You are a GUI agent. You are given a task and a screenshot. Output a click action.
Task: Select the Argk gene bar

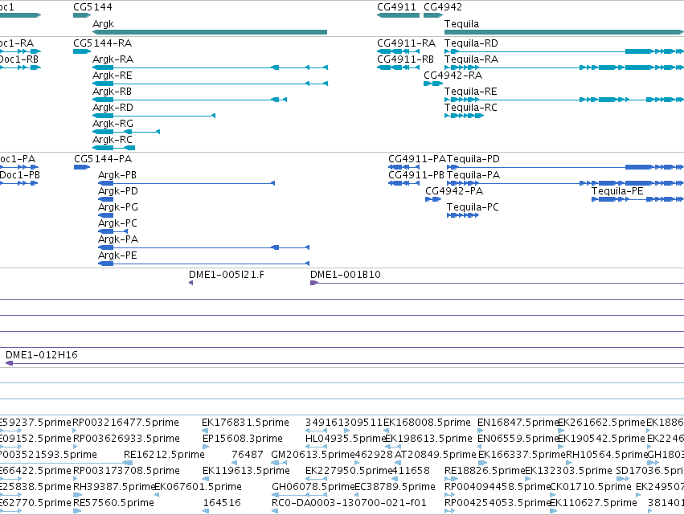pos(210,32)
